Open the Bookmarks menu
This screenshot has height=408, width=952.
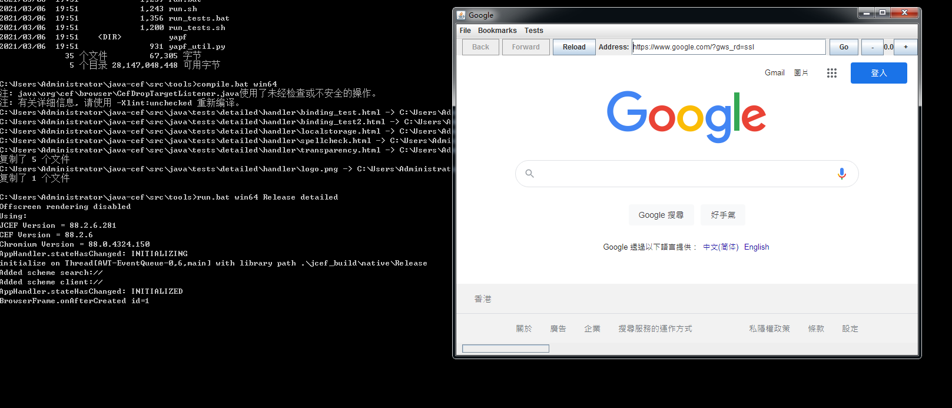point(497,31)
